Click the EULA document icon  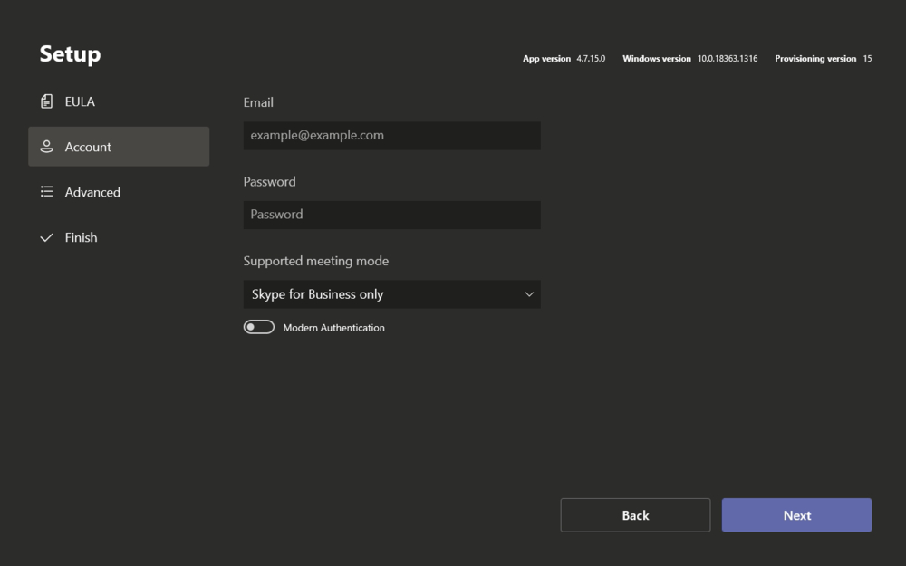pyautogui.click(x=45, y=101)
